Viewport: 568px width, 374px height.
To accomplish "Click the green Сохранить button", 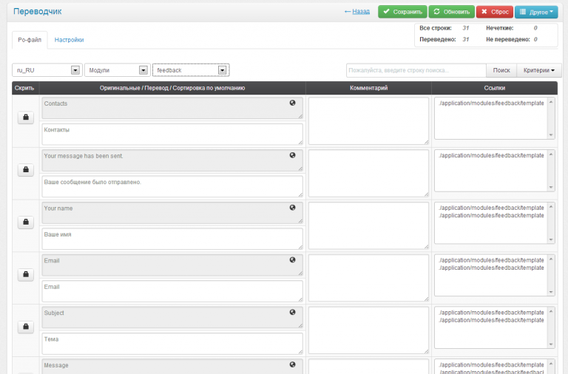I will point(402,12).
